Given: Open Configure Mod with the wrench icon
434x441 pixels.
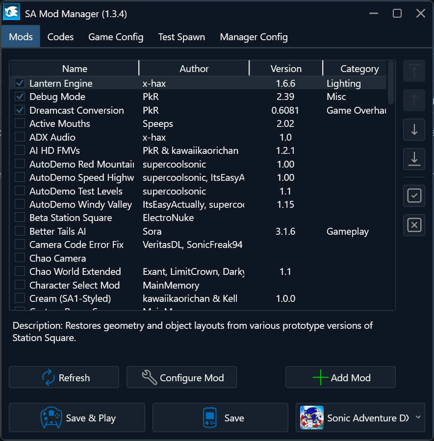Looking at the screenshot, I should coord(182,377).
